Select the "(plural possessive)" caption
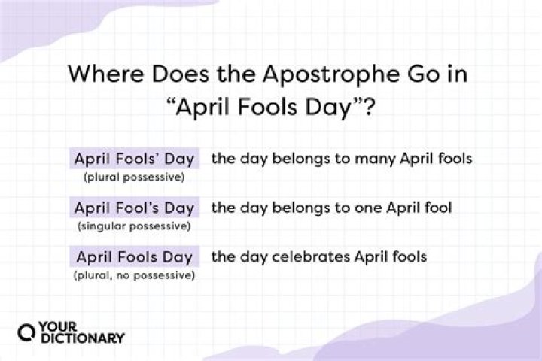The width and height of the screenshot is (542, 361). click(x=133, y=177)
